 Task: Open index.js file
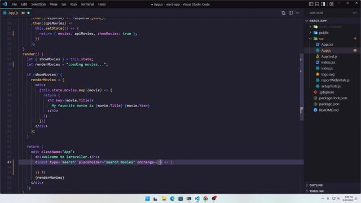(x=327, y=68)
